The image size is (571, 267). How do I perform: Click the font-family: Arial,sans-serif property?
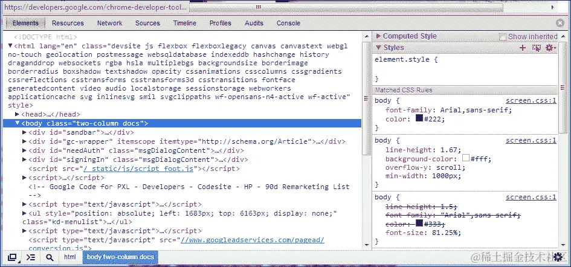[x=448, y=110]
